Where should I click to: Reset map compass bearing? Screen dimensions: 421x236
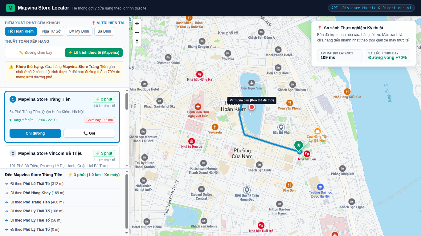[137, 41]
